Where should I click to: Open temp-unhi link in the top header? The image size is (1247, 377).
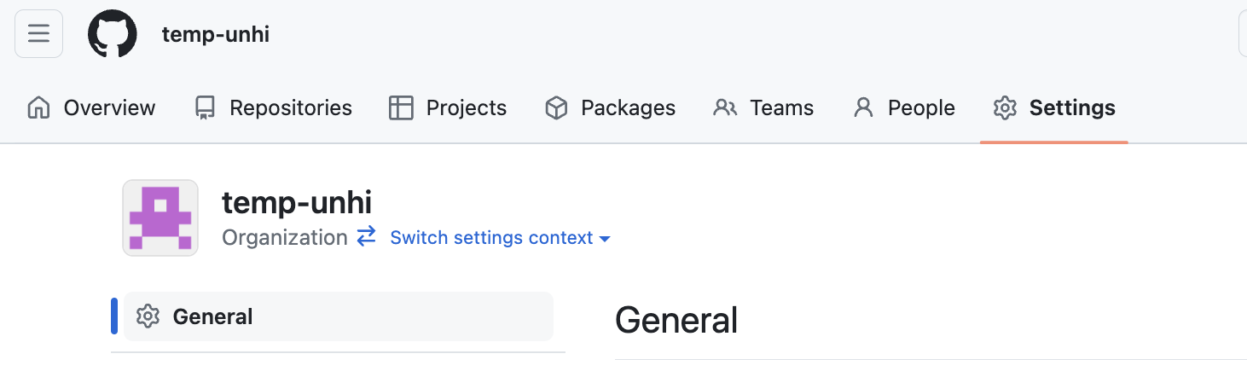pos(216,35)
